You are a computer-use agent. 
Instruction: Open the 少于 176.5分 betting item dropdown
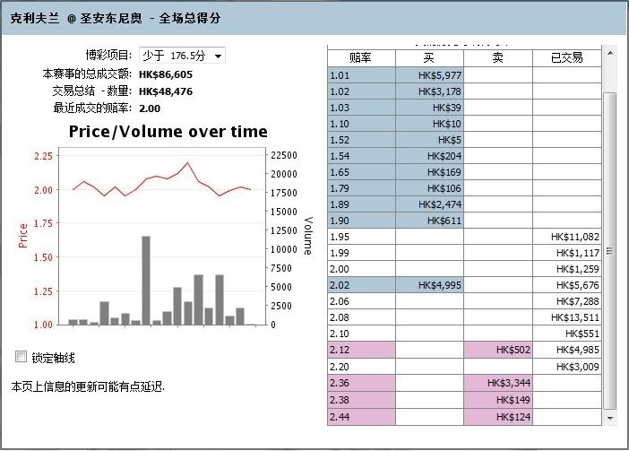click(183, 56)
